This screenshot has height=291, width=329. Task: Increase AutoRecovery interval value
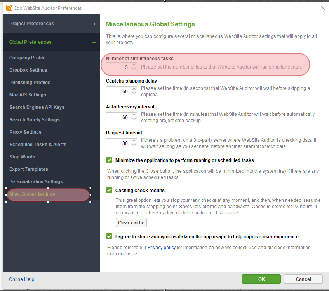[134, 115]
